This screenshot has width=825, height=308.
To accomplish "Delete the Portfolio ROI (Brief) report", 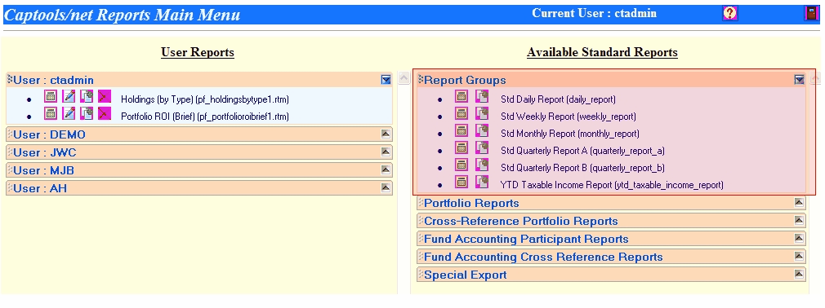I will point(105,113).
